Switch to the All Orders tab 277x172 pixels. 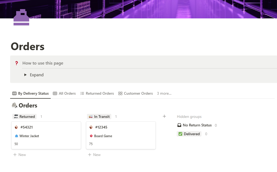click(x=64, y=93)
